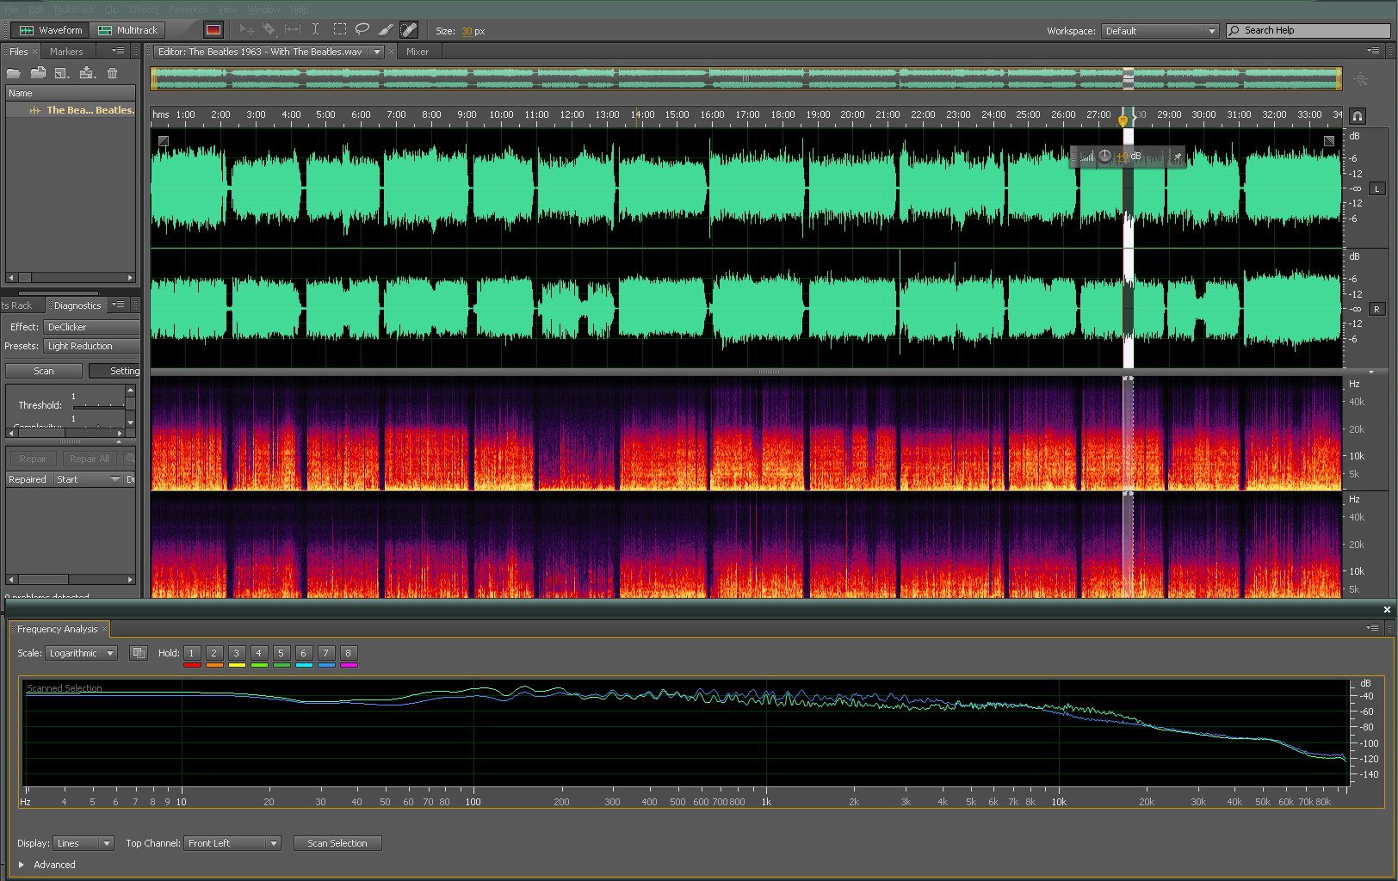Click the Open File folder icon

click(x=14, y=74)
